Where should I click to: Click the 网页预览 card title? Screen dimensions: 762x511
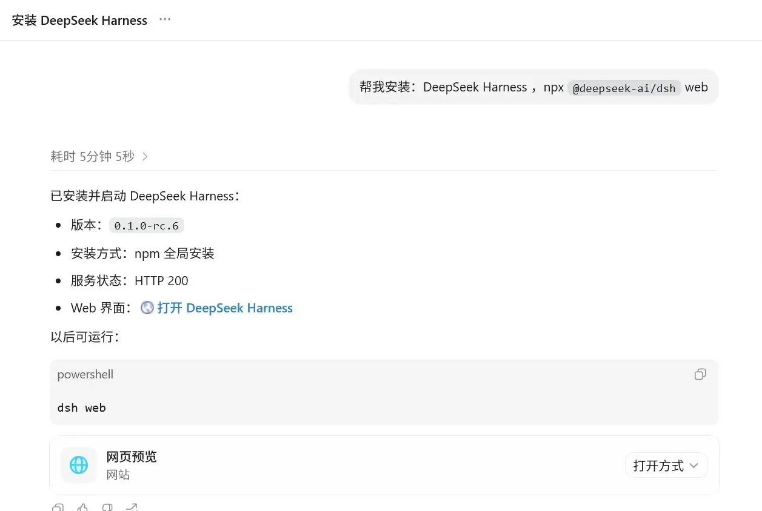tap(132, 457)
